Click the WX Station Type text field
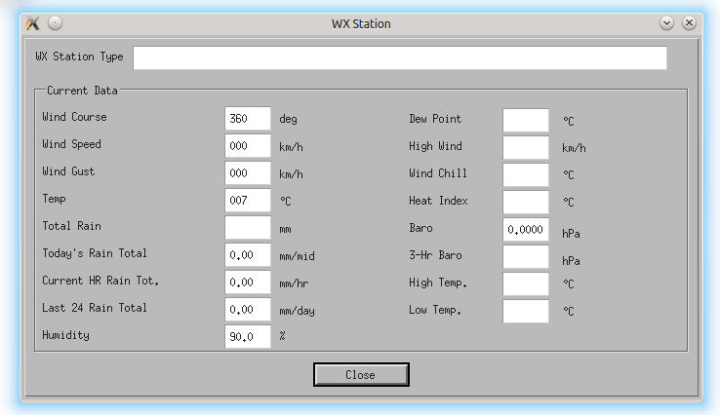The height and width of the screenshot is (415, 720). coord(399,58)
